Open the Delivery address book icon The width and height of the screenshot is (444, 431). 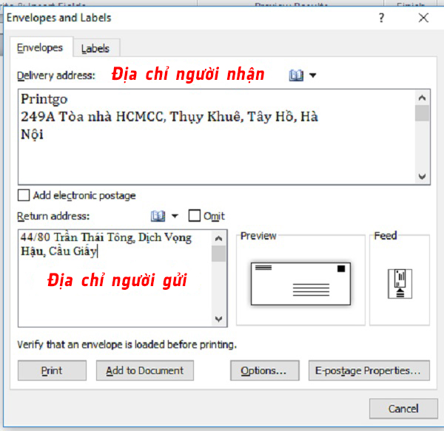pos(296,75)
